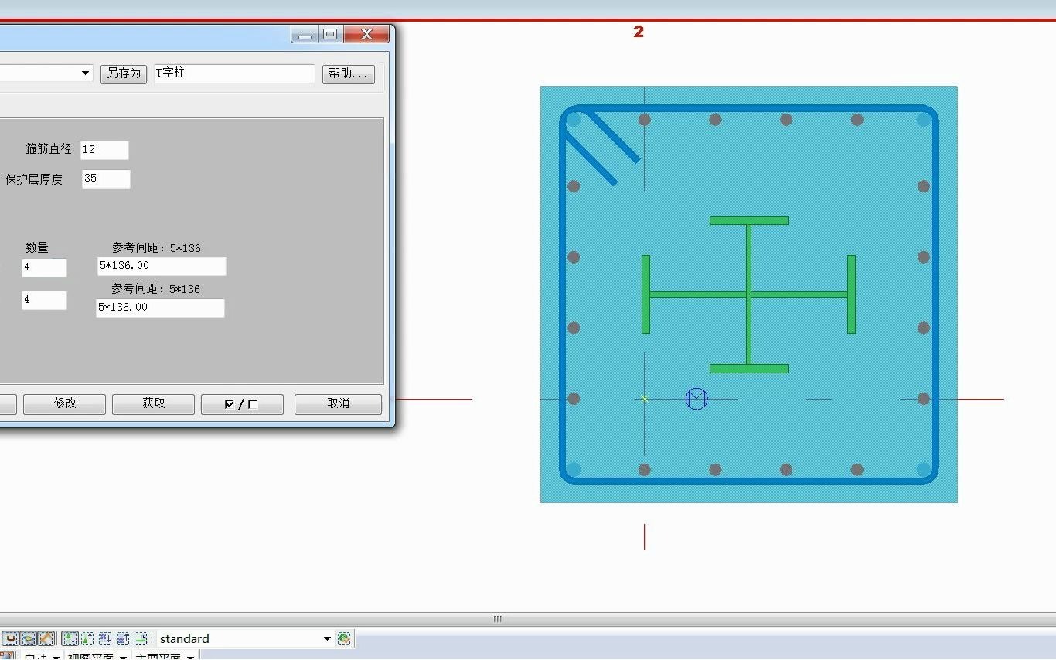Click the first select-switch icon in bottom toolbar
Screen dimensions: 1056x660
pos(10,638)
